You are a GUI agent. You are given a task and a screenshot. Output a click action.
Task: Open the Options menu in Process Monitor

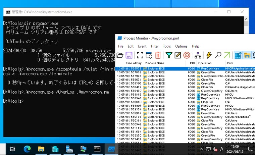[181, 46]
